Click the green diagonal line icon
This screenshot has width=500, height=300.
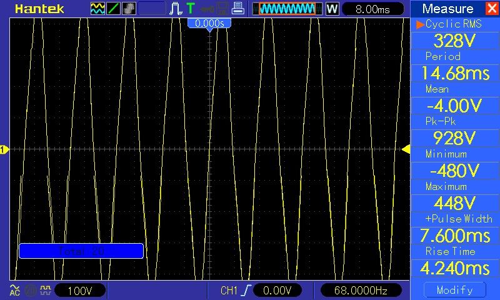(113, 9)
